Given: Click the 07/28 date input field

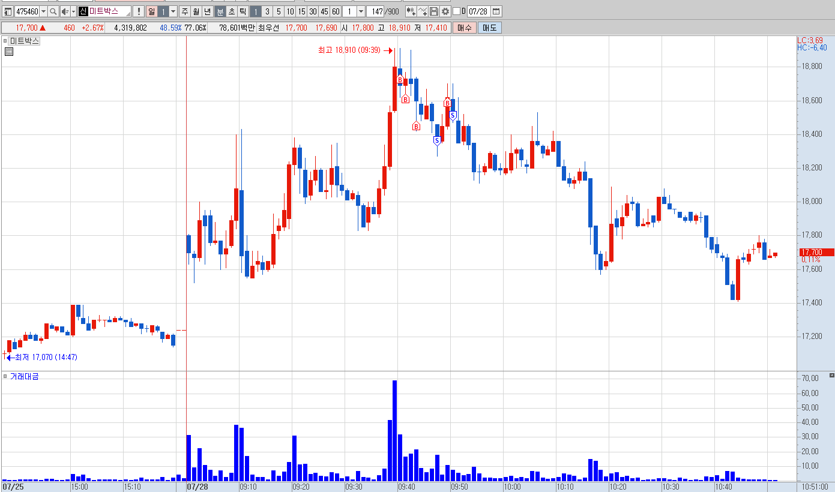Looking at the screenshot, I should point(478,11).
